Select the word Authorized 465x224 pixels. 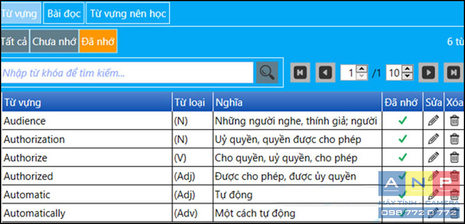[28, 176]
